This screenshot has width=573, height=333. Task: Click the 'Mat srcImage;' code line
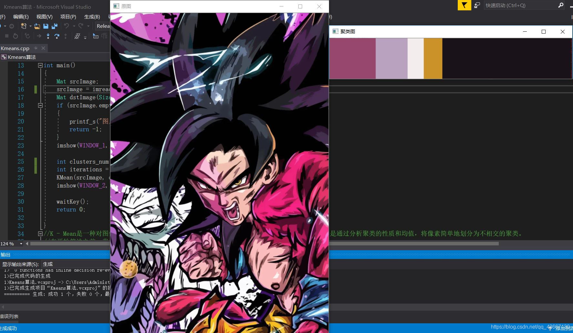77,81
